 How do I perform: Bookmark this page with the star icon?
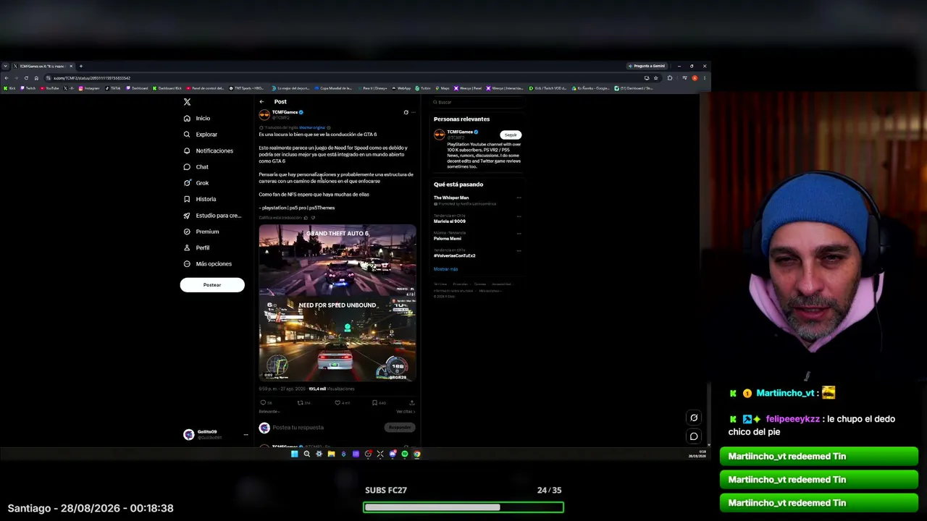[656, 78]
